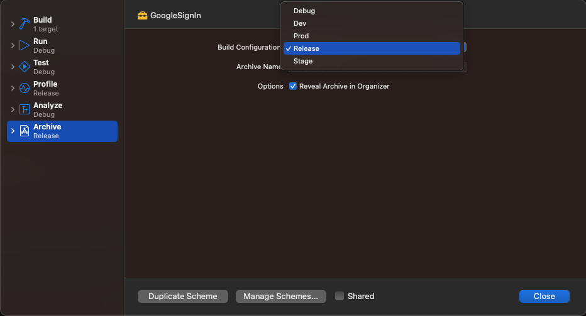Viewport: 586px width, 316px height.
Task: Expand the Profile action chevron
Action: 13,88
